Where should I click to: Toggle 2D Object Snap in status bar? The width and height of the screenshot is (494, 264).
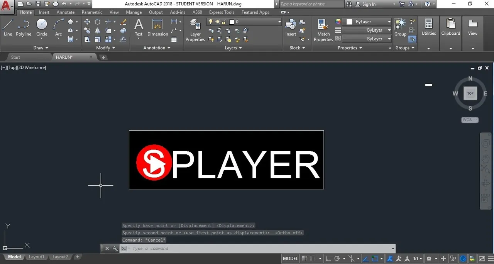pos(375,259)
